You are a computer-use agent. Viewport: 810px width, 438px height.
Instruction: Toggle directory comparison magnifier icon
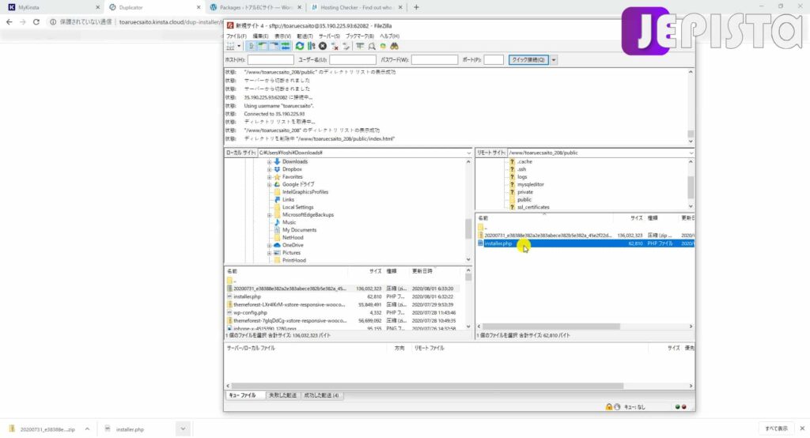[372, 47]
